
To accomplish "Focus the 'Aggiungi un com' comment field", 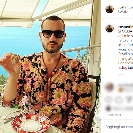I will click(x=119, y=127).
